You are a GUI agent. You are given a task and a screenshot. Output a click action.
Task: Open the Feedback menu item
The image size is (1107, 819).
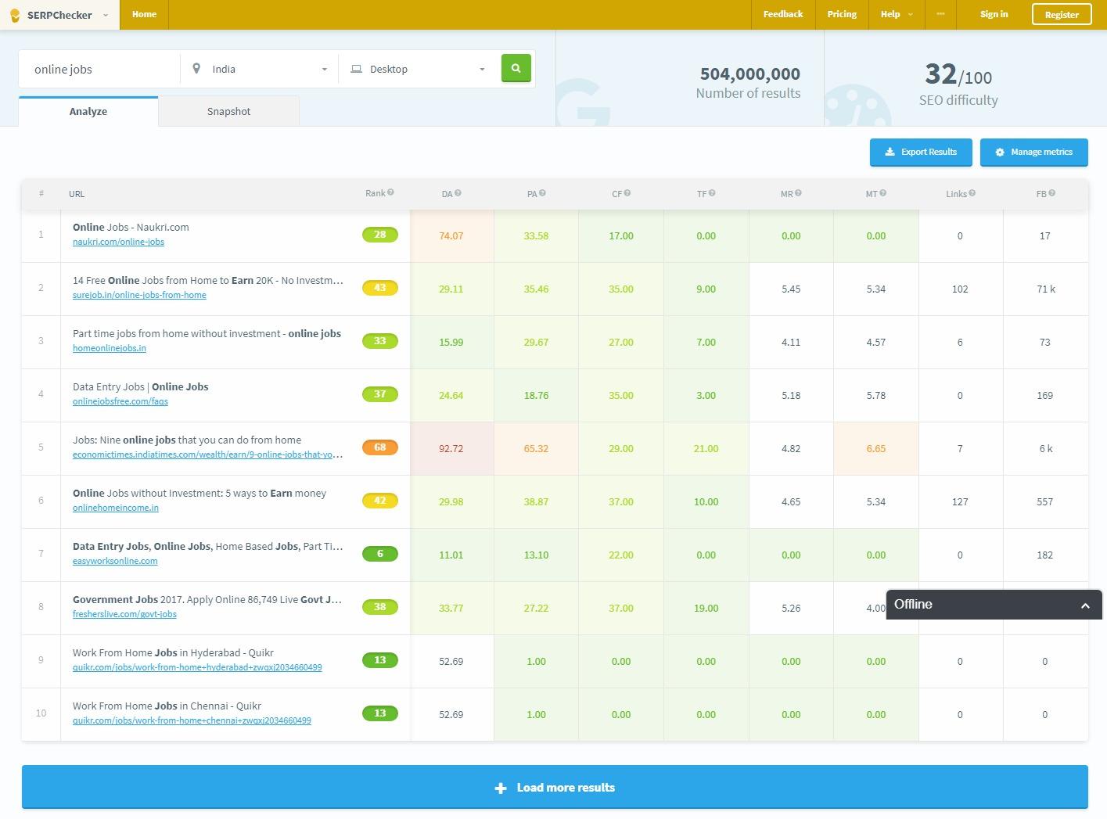pos(783,14)
